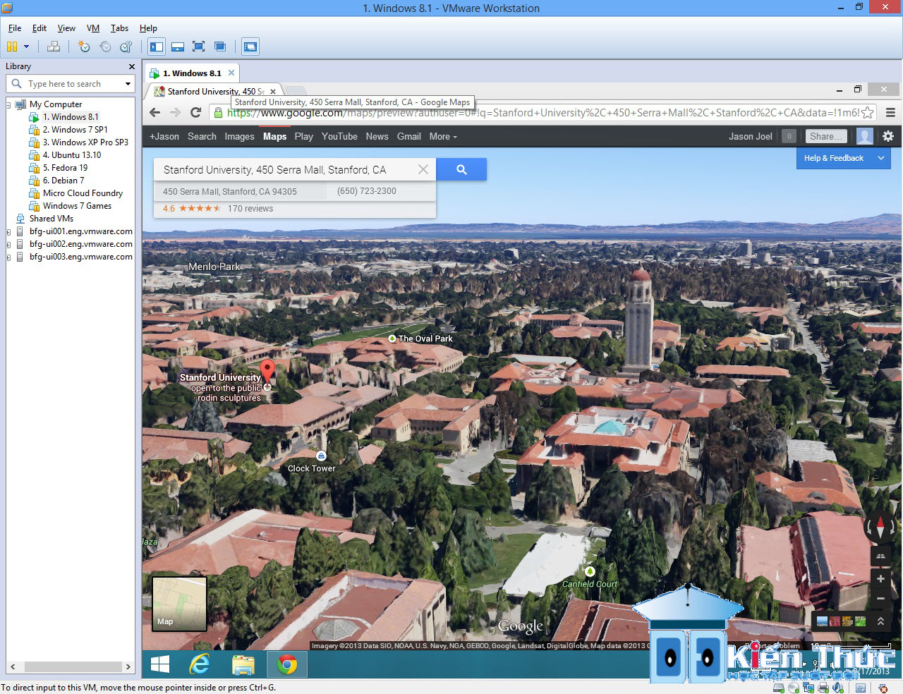Open Google settings gear icon

point(888,136)
